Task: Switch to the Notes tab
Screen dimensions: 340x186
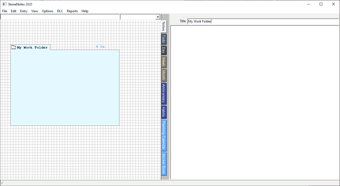Action: pos(164,26)
